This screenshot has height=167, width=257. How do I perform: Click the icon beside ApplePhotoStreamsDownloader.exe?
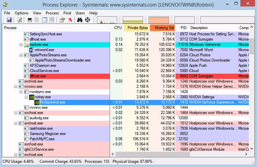click(x=32, y=60)
